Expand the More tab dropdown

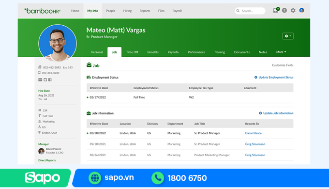tap(281, 52)
